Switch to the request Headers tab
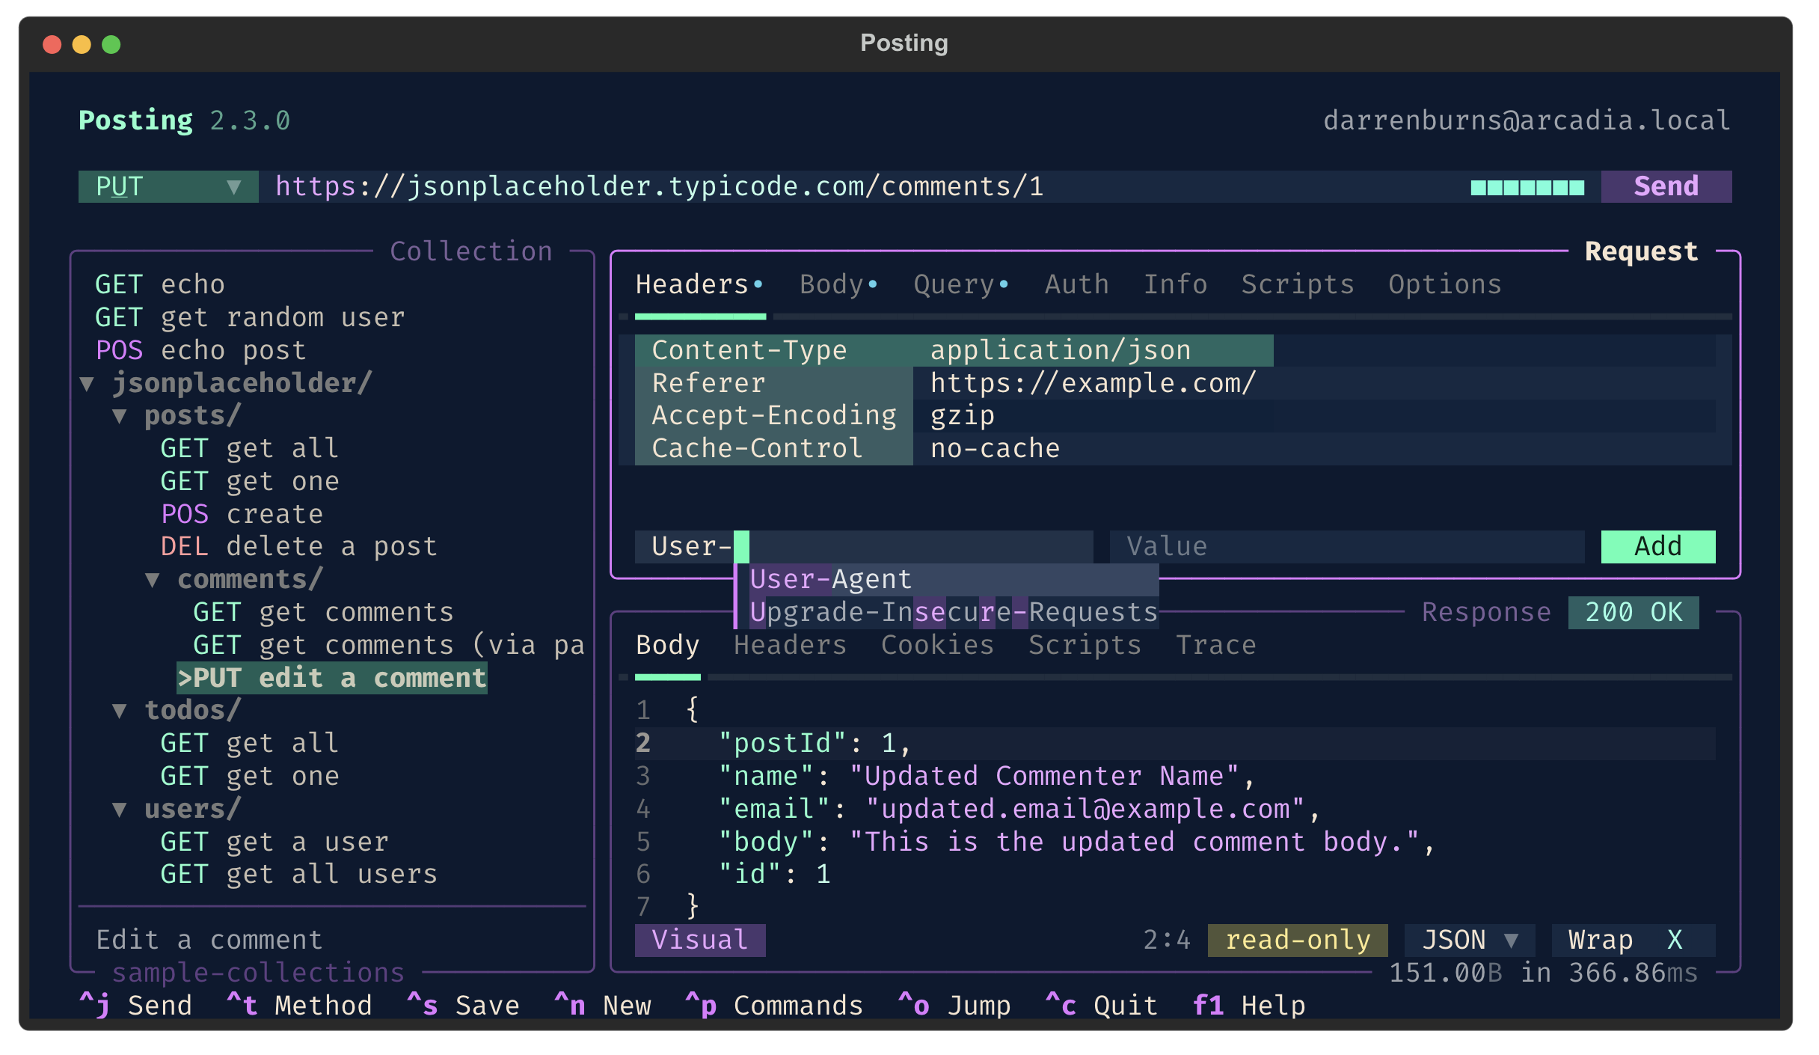Screen dimensions: 1819x1055 coord(699,285)
